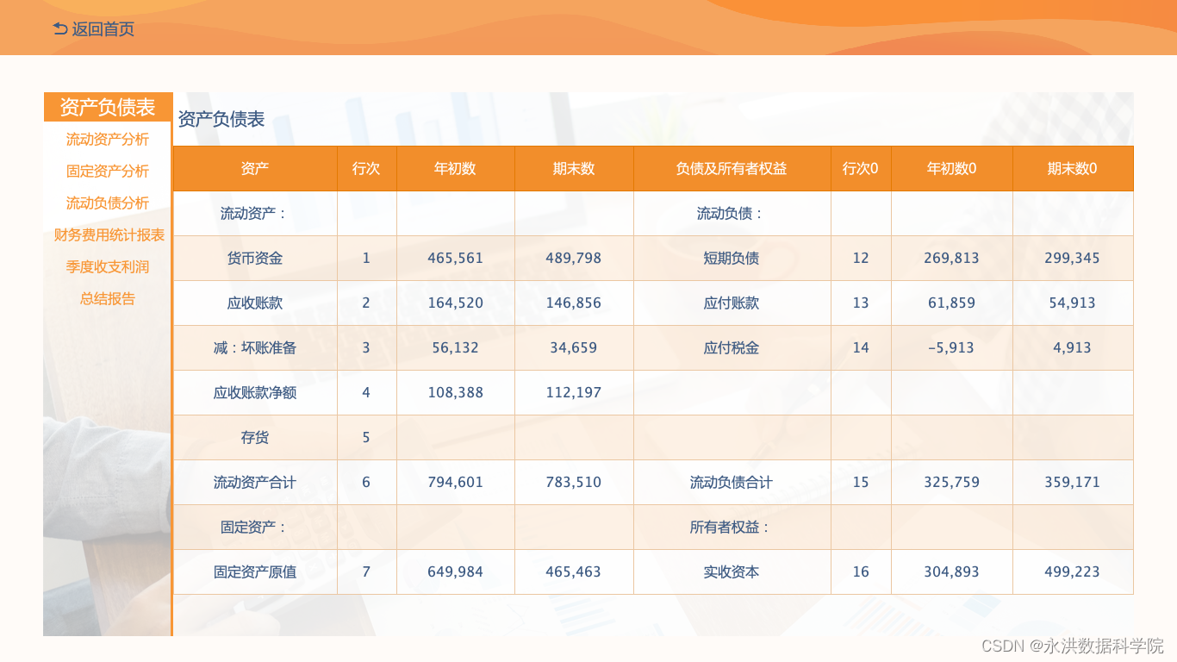Select the 34,659 value cell
This screenshot has width=1177, height=662.
click(574, 347)
